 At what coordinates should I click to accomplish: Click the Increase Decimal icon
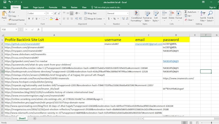pyautogui.click(x=123, y=19)
